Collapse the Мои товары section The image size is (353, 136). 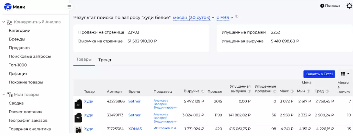pos(4,95)
